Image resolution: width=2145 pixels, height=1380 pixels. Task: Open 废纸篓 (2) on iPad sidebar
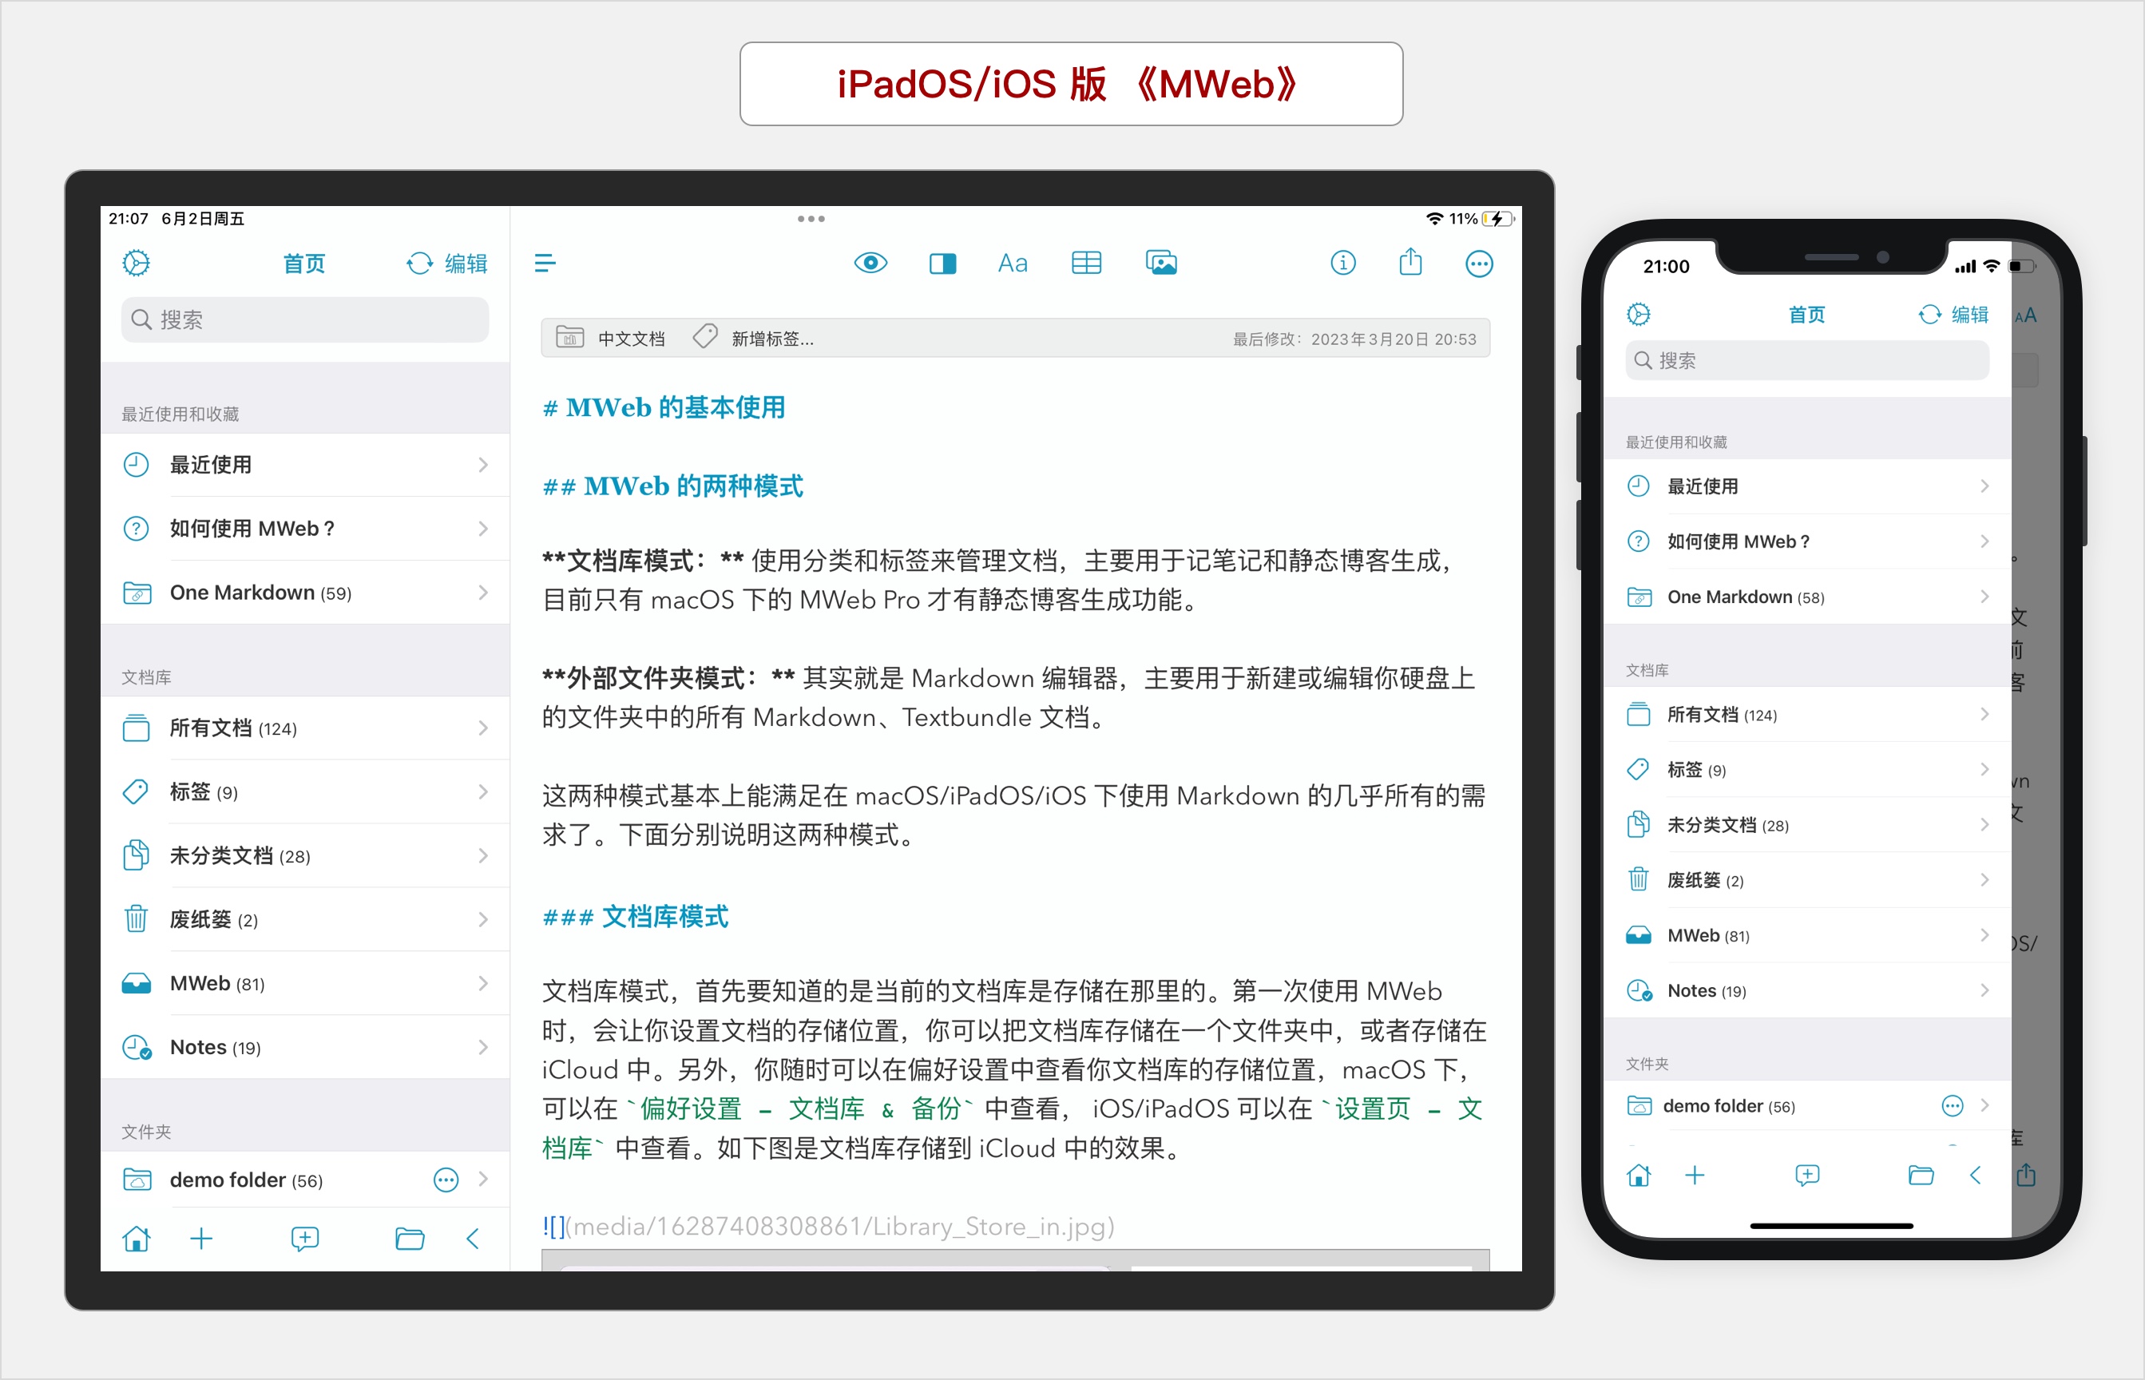pyautogui.click(x=304, y=918)
